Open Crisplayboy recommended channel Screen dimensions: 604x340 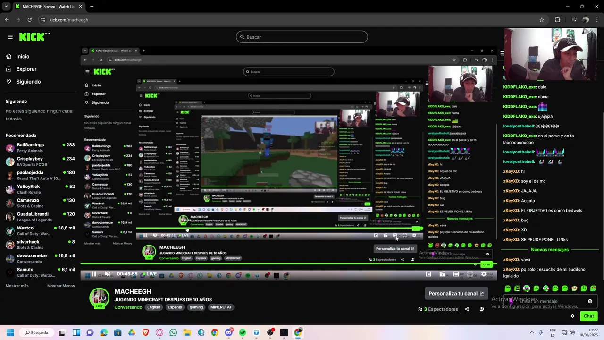coord(40,161)
